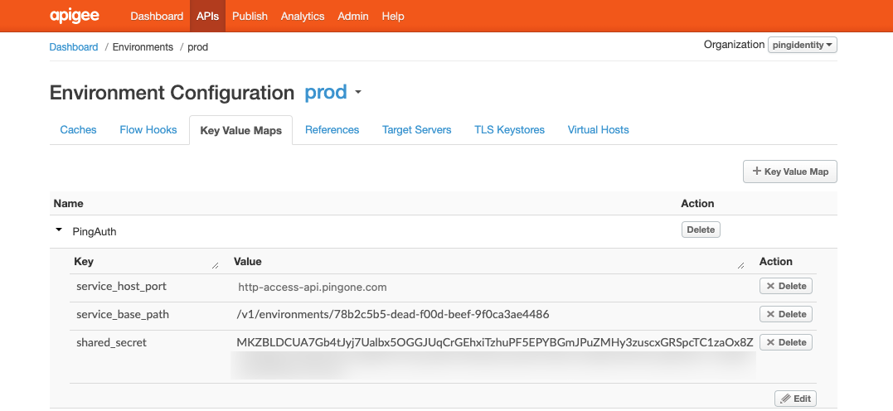Collapse the PingAuth map row
This screenshot has width=893, height=411.
(x=59, y=230)
